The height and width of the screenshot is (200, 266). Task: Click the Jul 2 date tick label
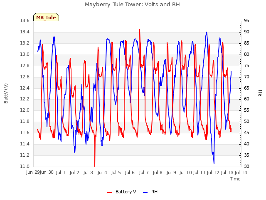[74, 172]
